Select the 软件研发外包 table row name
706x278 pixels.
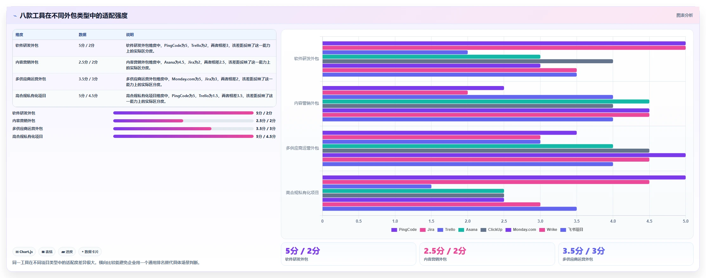[27, 46]
